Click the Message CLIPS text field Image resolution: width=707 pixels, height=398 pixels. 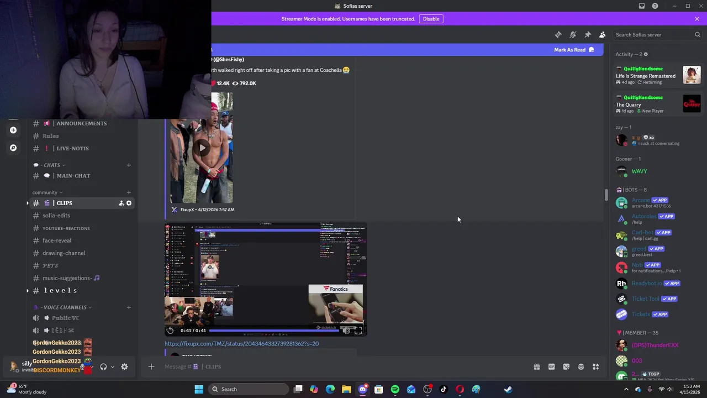pos(342,366)
